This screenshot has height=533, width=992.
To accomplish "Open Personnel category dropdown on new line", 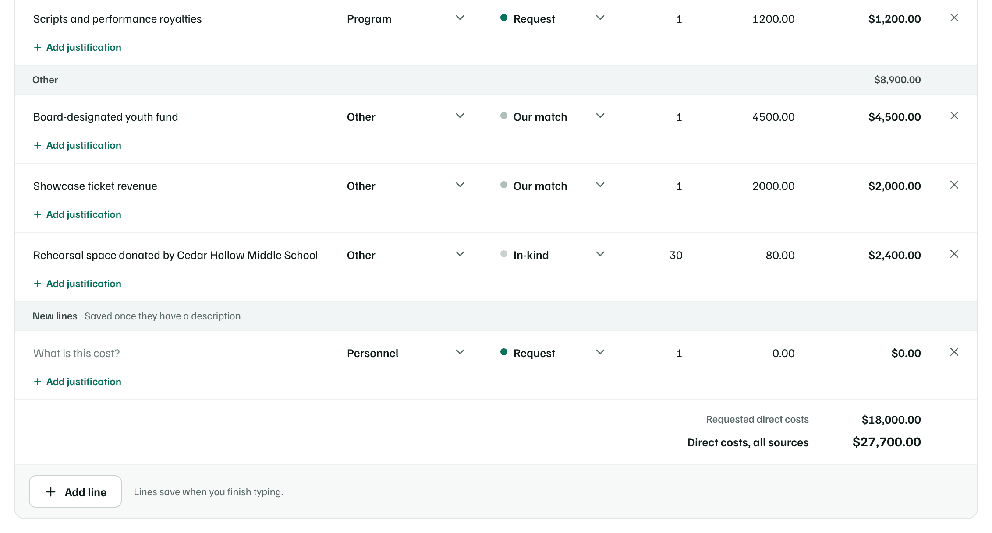I will pos(406,353).
